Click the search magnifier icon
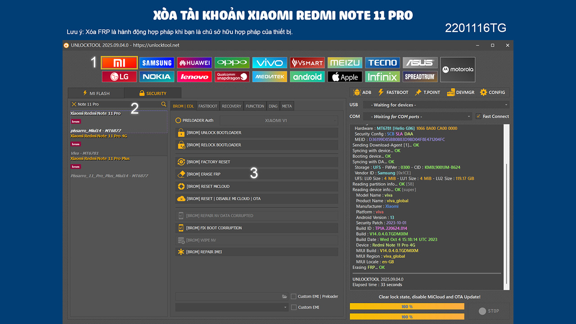 164,104
